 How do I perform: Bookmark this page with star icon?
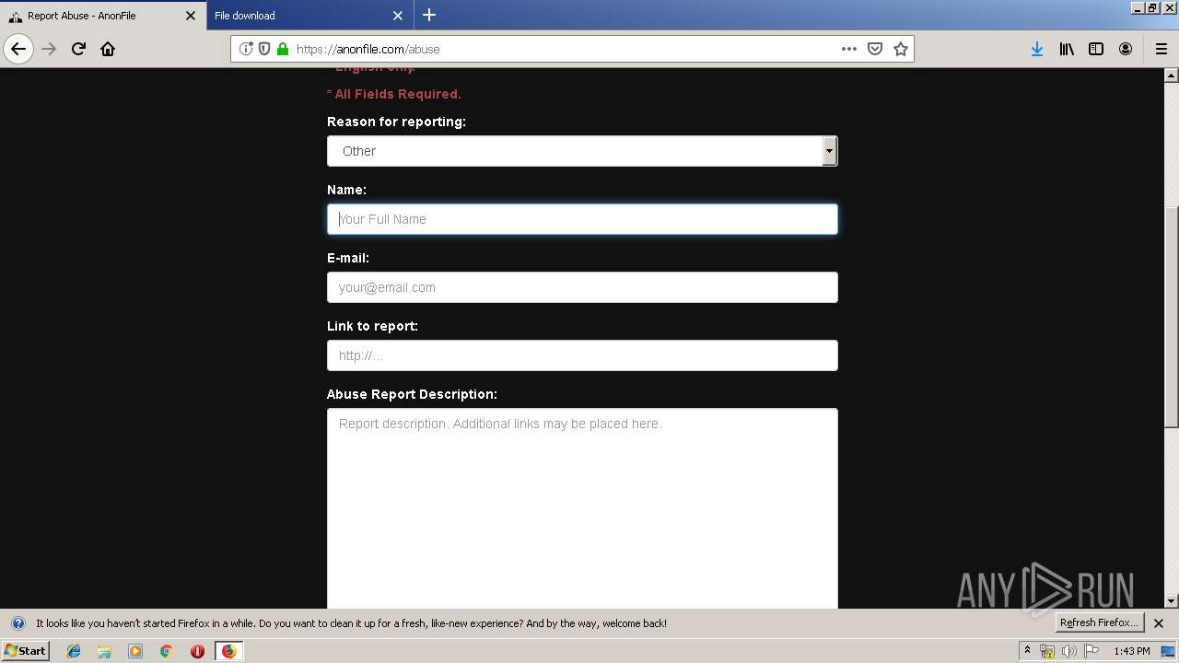coord(901,49)
